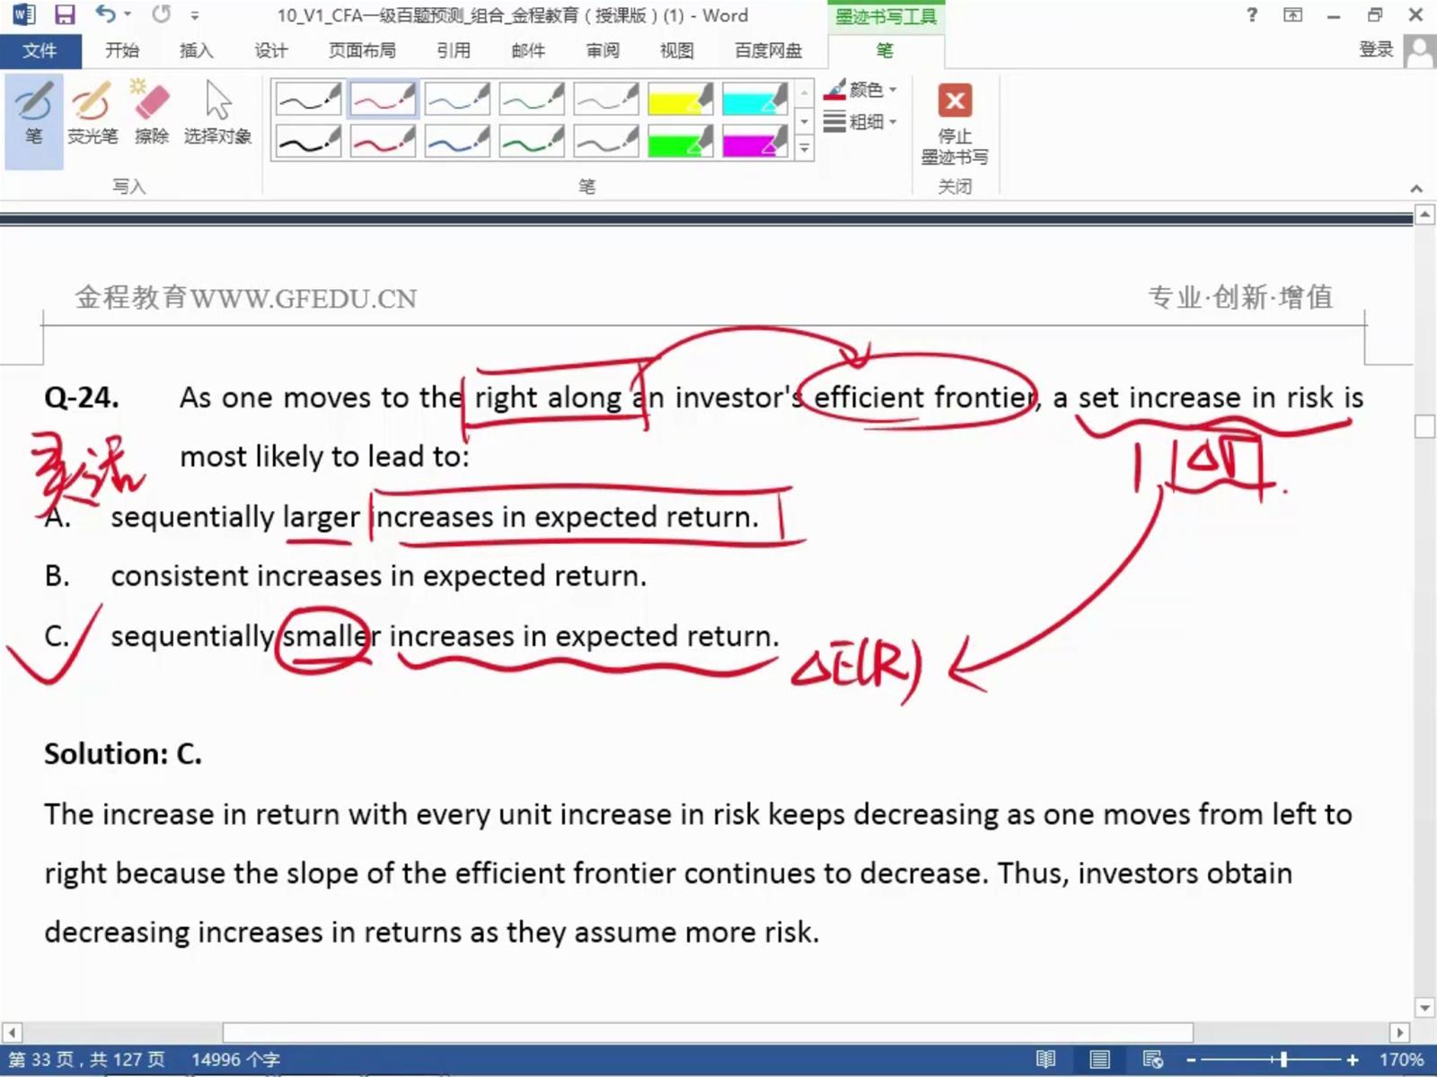Open the pen Thickness (粗细) dropdown
This screenshot has width=1437, height=1077.
click(x=862, y=121)
